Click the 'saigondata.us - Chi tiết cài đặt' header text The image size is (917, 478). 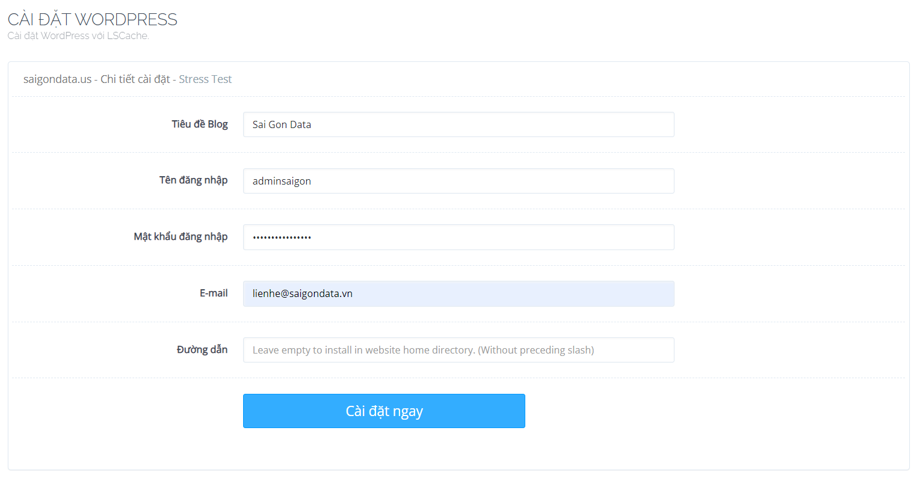[97, 79]
